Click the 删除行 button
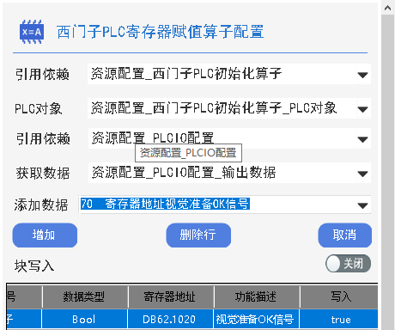 198,235
